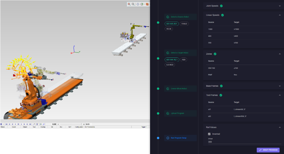Click the orange cube view style icon
This screenshot has height=154, width=284.
click(147, 4)
